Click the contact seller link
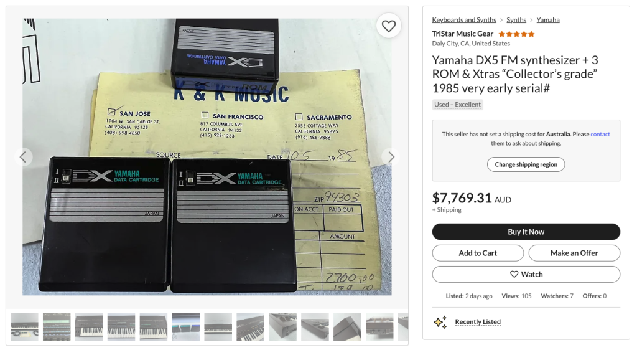The height and width of the screenshot is (355, 637). point(600,134)
